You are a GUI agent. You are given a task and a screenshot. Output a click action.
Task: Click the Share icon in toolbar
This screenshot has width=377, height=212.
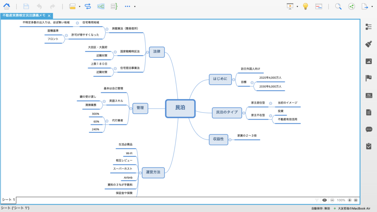tap(352, 7)
